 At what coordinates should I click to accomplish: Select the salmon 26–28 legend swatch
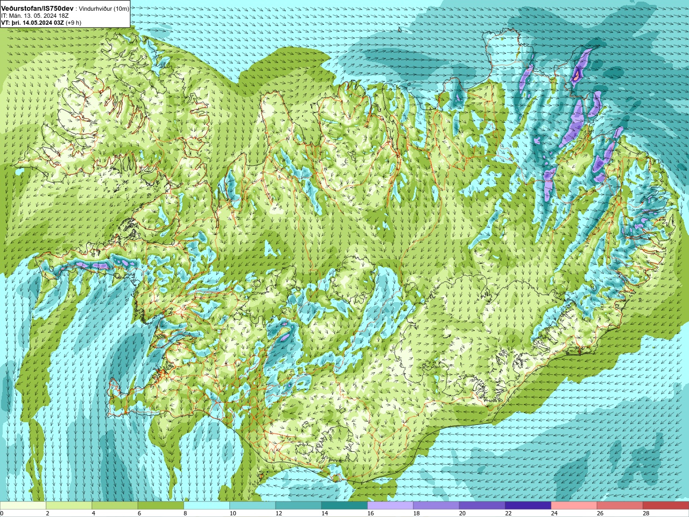[x=620, y=506]
